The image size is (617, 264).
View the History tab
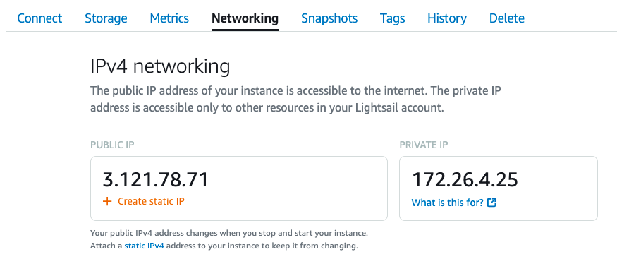tap(447, 18)
